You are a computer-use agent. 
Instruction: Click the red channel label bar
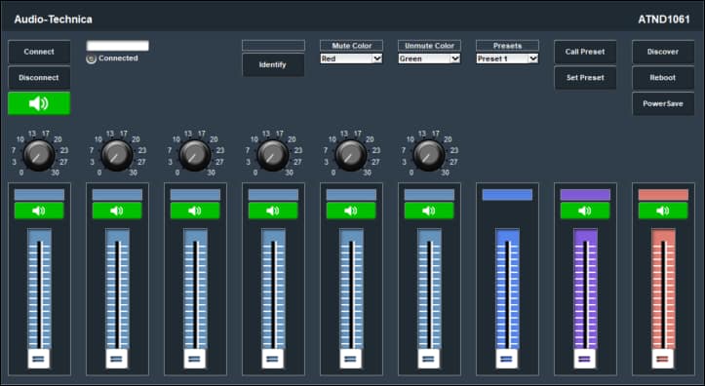click(x=663, y=195)
